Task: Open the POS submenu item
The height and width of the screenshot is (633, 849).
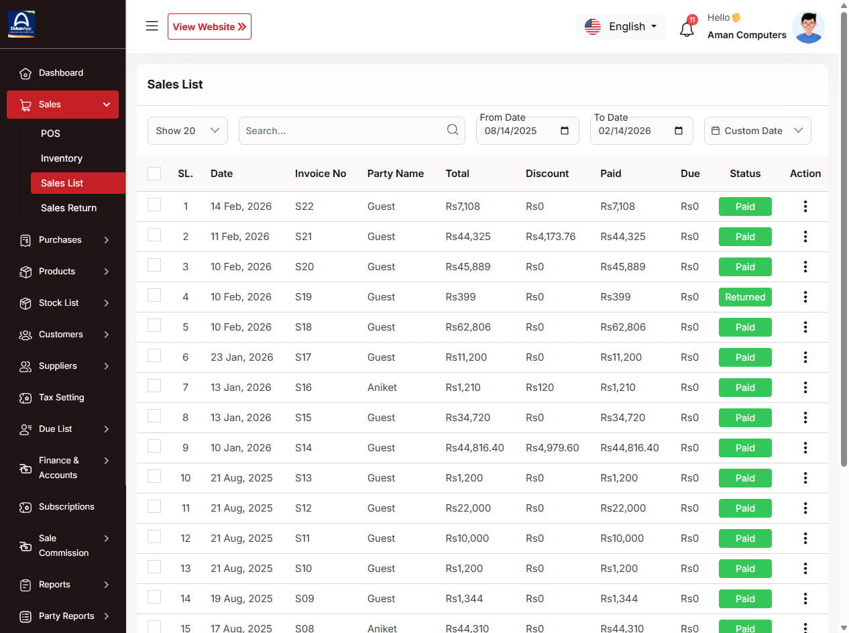Action: pos(50,133)
